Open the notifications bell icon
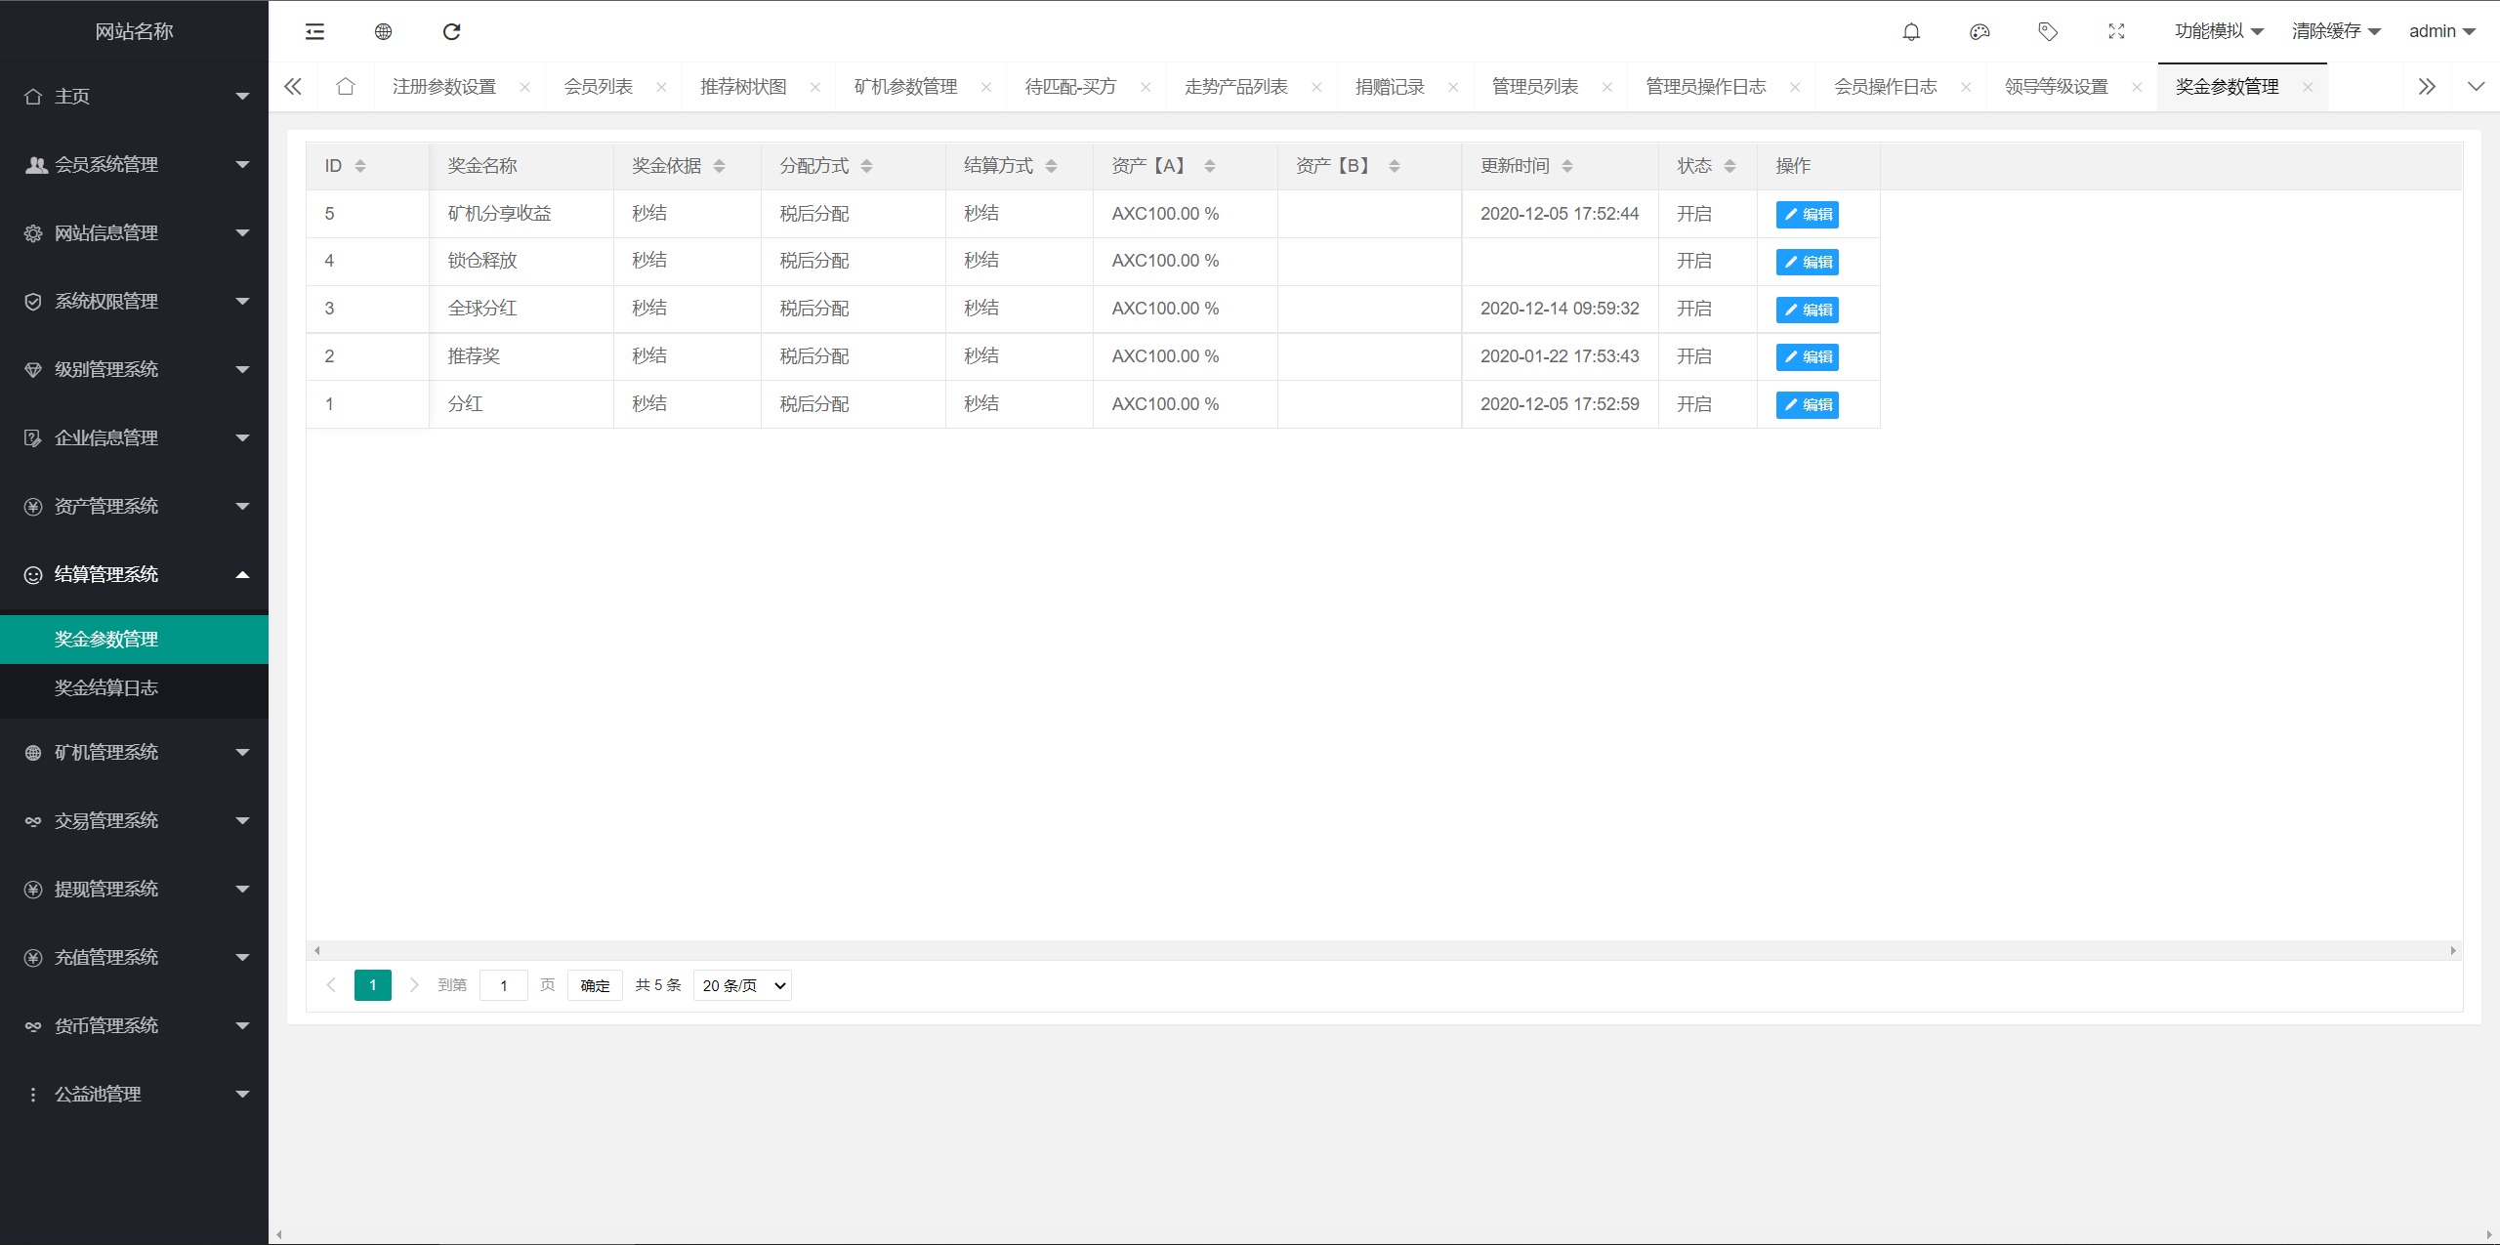 point(1911,31)
